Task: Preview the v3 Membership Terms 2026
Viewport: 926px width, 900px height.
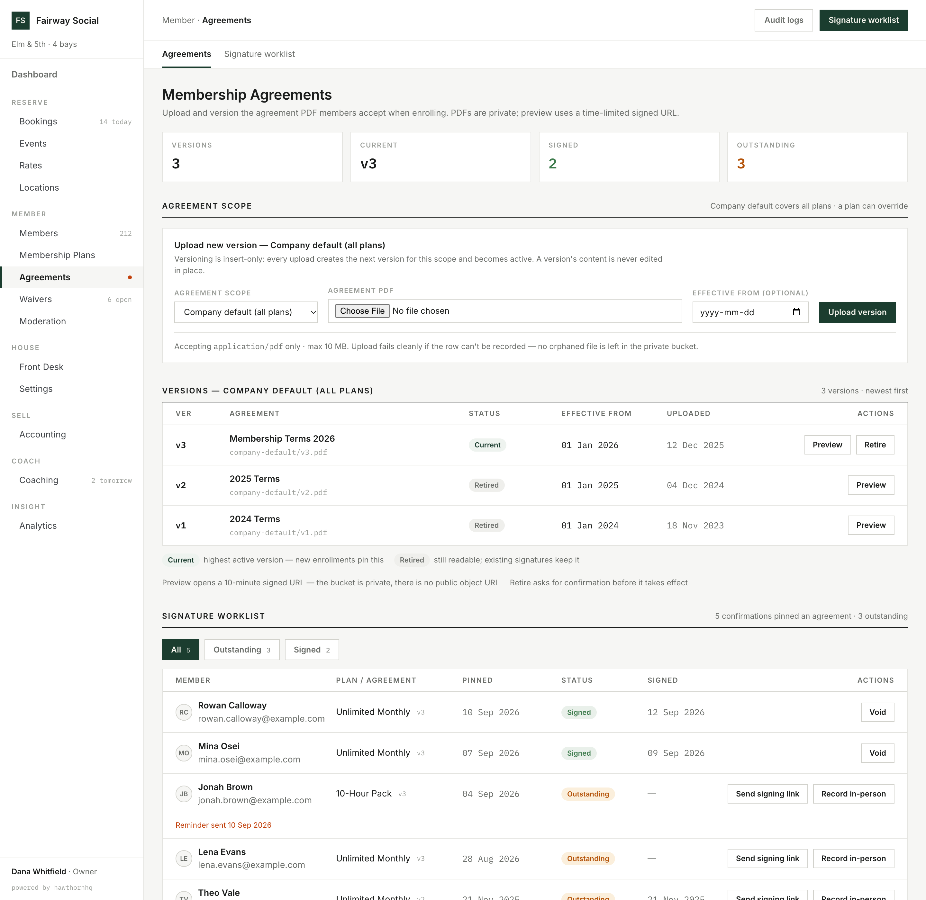Action: pos(827,445)
